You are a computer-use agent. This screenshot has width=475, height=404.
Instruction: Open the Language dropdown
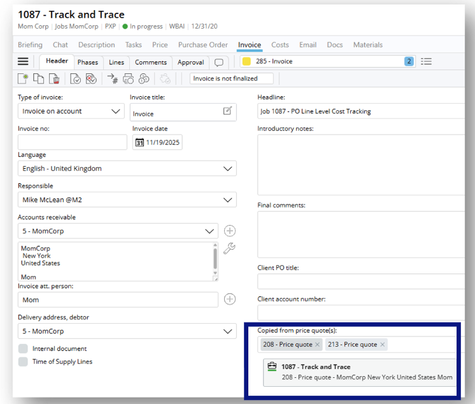pos(228,169)
